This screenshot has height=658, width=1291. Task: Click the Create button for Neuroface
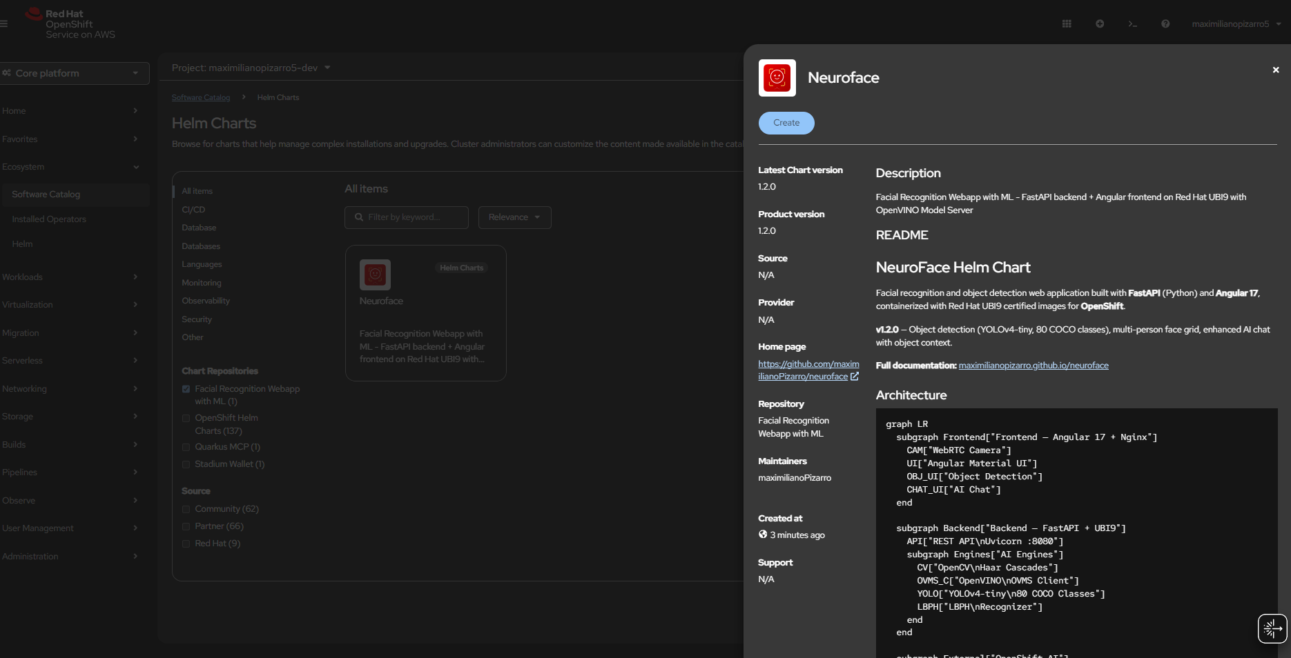pyautogui.click(x=786, y=123)
